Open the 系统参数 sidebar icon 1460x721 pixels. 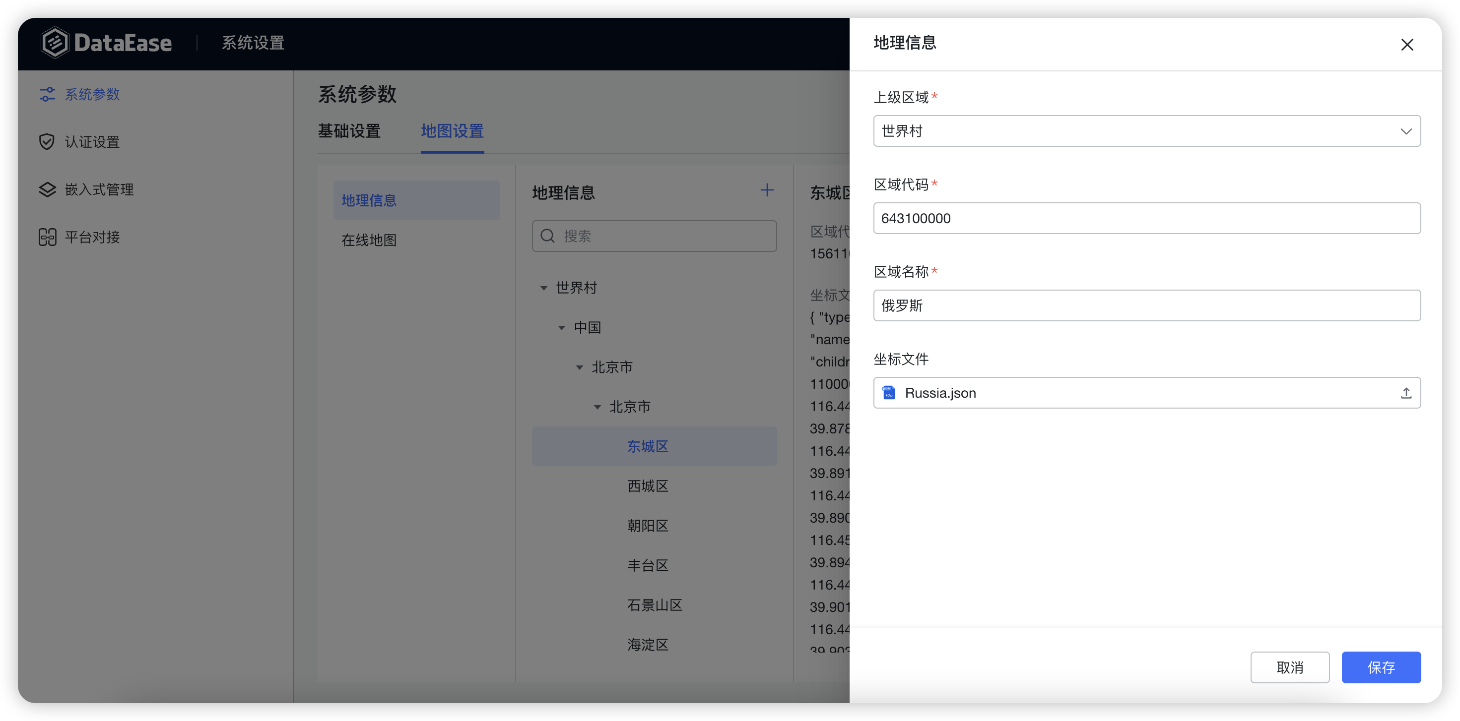click(47, 94)
